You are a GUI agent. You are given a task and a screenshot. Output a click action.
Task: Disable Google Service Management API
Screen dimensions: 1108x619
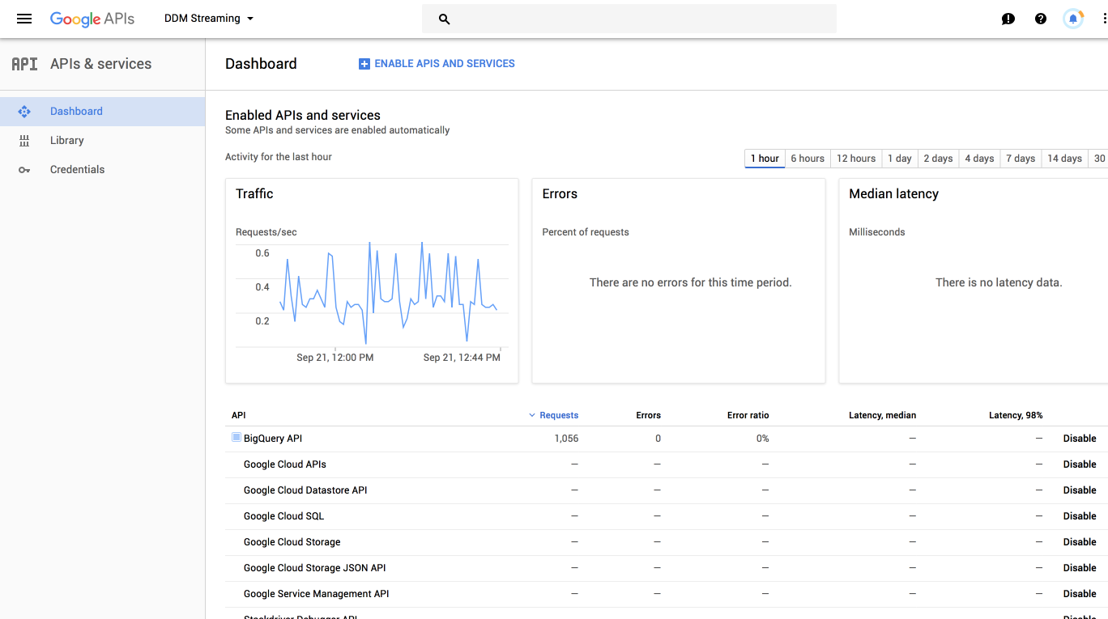click(x=1080, y=594)
